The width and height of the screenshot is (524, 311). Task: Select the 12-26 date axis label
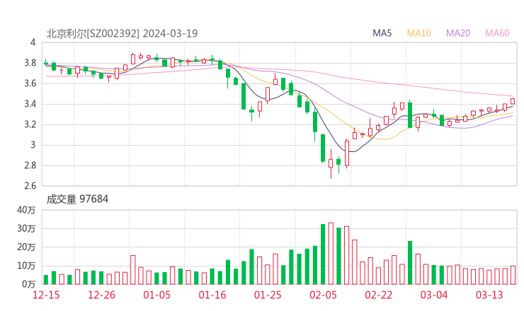(101, 295)
